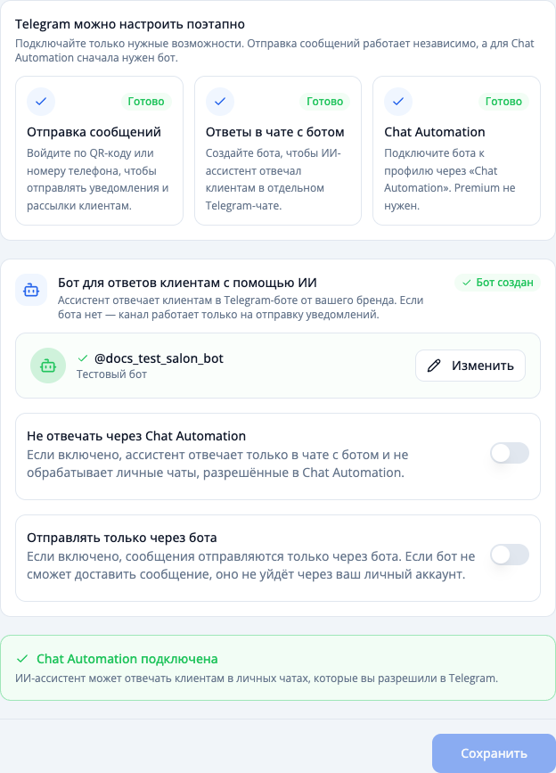Screen dimensions: 556x773
Task: Click Готово badge on Отправка сообщений card
Action: (146, 102)
